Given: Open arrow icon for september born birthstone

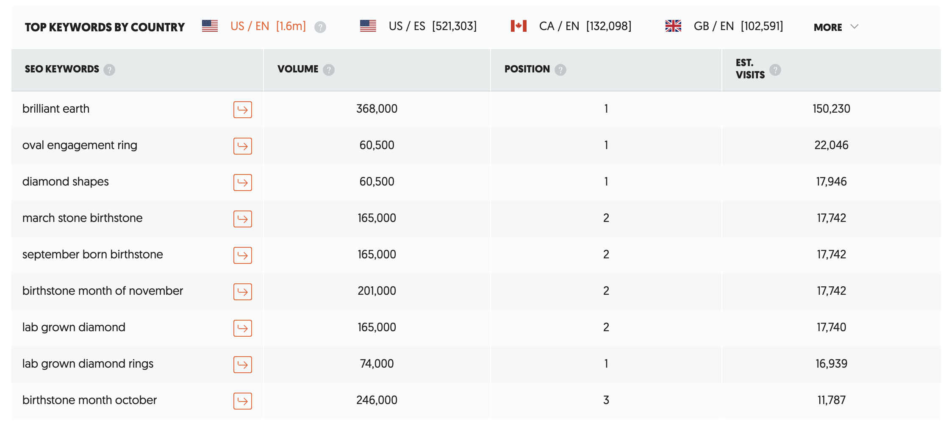Looking at the screenshot, I should pos(242,255).
